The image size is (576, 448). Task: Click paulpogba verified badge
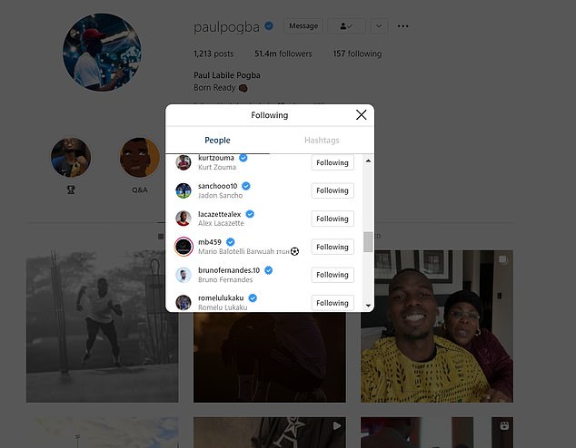pos(269,26)
